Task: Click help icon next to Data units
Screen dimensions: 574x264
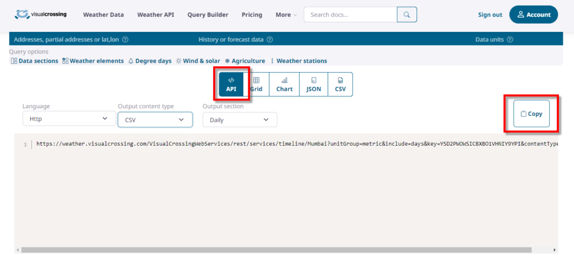Action: 510,39
